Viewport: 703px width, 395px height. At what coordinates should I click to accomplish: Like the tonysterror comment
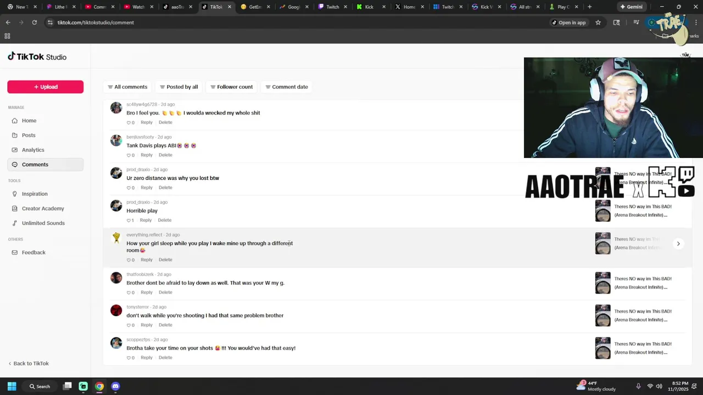pos(130,325)
